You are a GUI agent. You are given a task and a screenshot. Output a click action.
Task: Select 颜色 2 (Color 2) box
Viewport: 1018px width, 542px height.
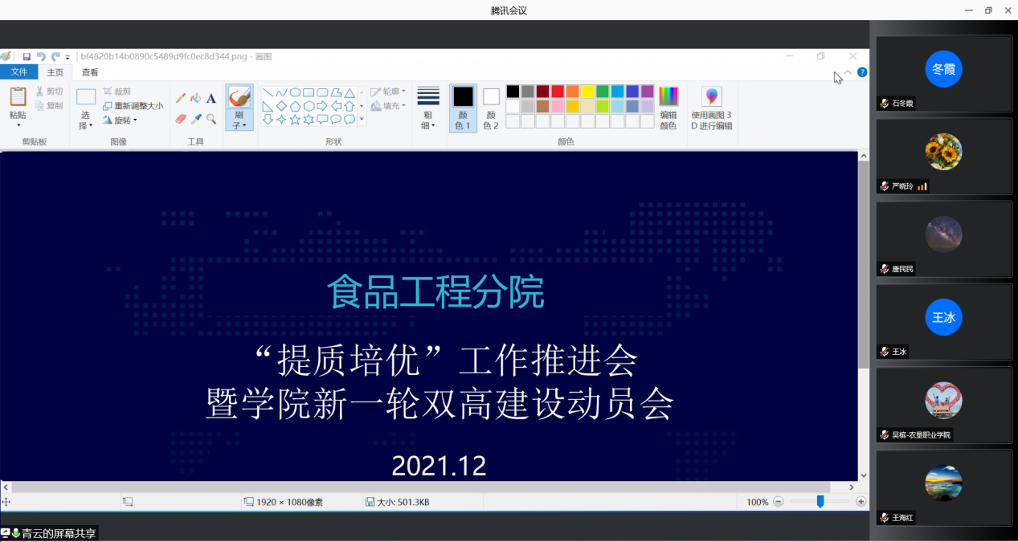pyautogui.click(x=491, y=108)
